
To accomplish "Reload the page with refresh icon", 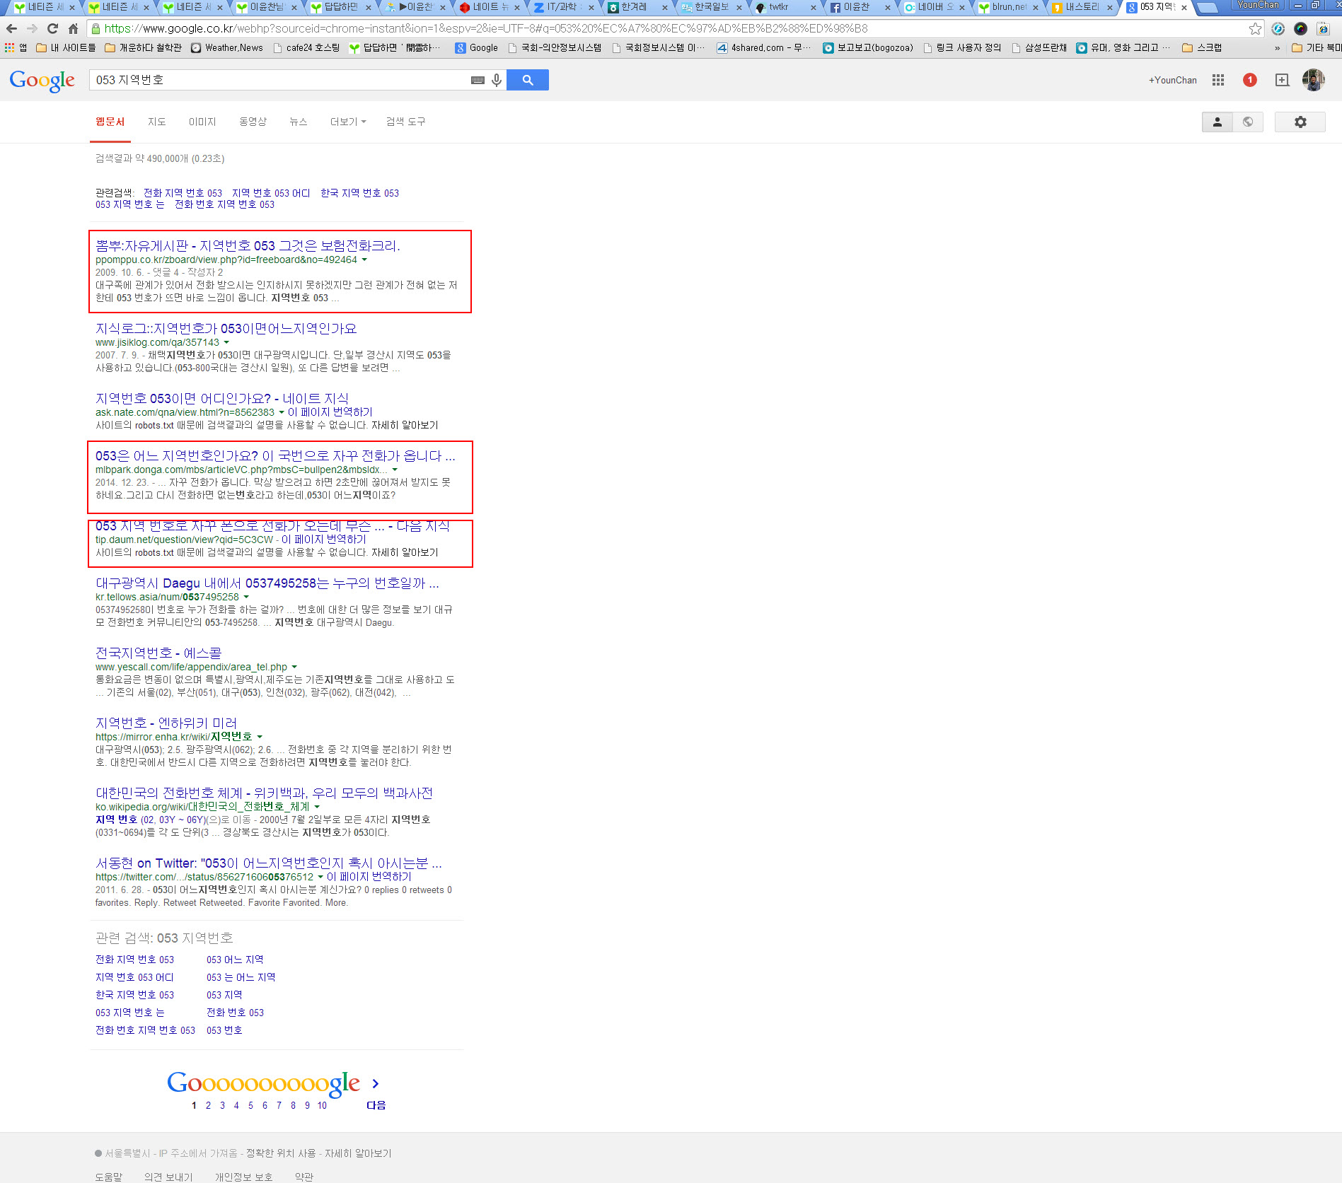I will (52, 28).
